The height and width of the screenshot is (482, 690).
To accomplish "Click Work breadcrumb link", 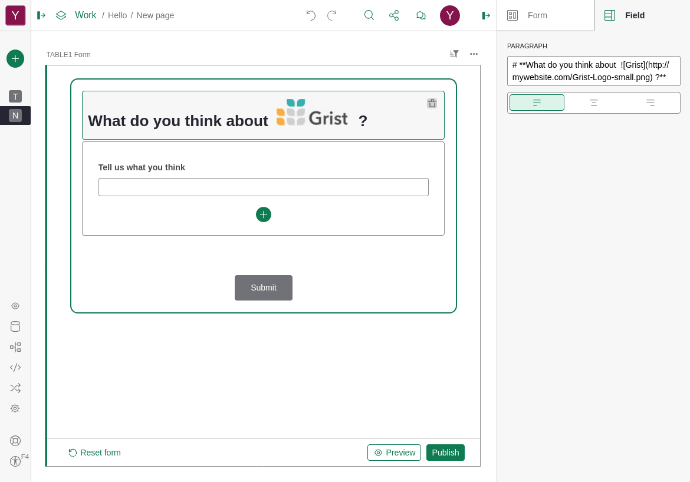I will (86, 15).
